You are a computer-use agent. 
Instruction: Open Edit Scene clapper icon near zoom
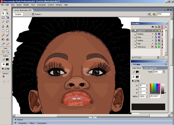pyautogui.click(x=150, y=14)
